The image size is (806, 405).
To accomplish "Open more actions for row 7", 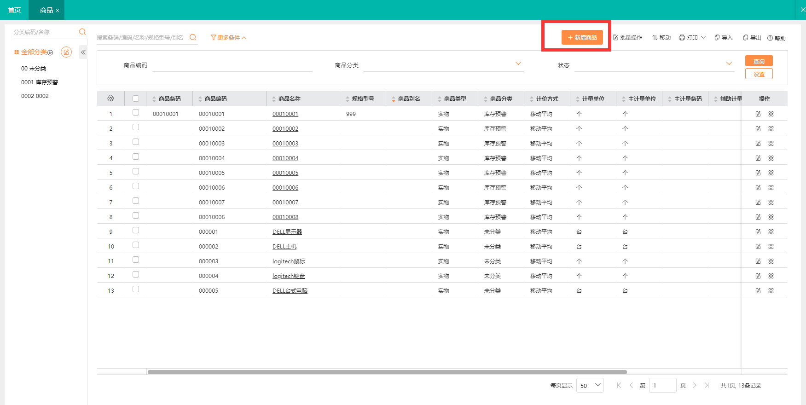I will pos(771,202).
